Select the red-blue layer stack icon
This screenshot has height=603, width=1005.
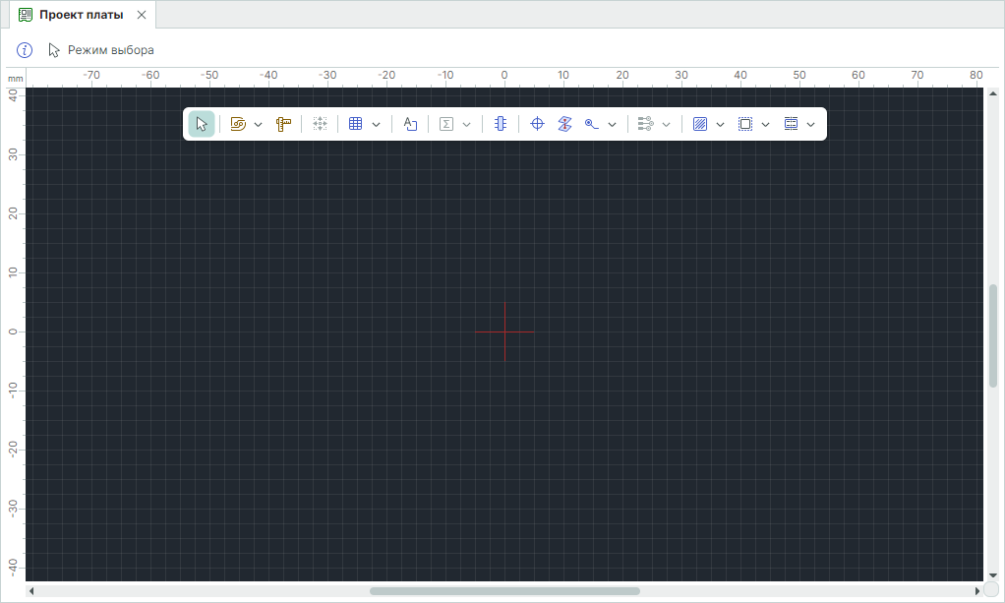coord(564,124)
